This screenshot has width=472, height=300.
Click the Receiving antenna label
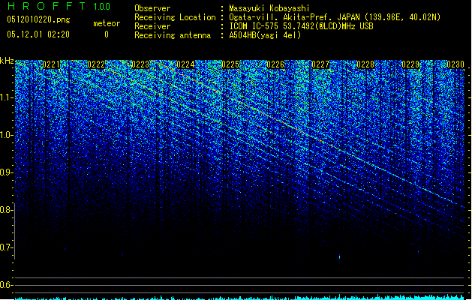point(173,35)
